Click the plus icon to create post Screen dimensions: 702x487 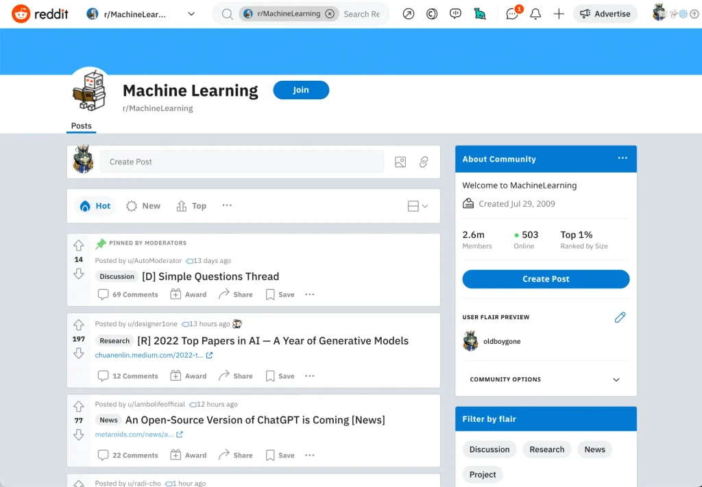click(x=559, y=14)
